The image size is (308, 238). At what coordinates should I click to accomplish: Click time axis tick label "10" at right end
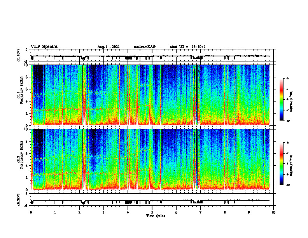pyautogui.click(x=273, y=212)
